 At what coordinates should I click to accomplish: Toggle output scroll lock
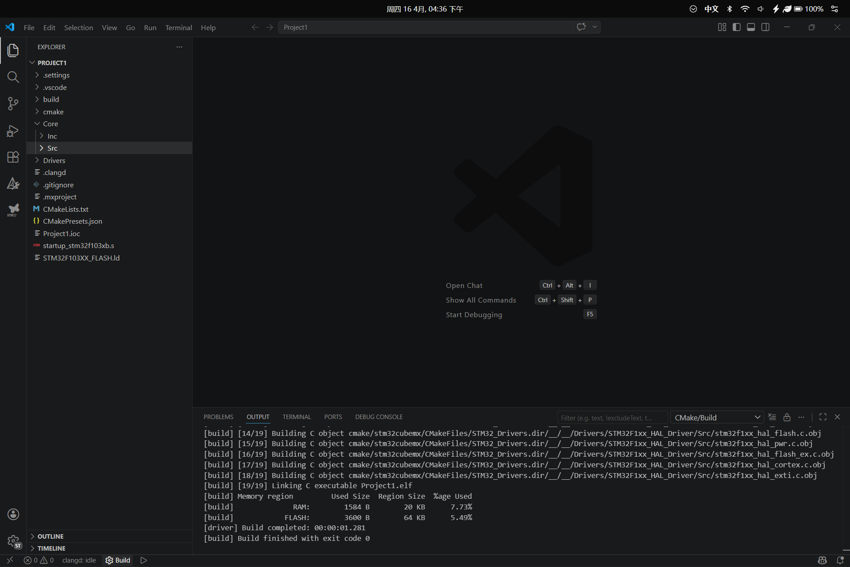tap(787, 417)
